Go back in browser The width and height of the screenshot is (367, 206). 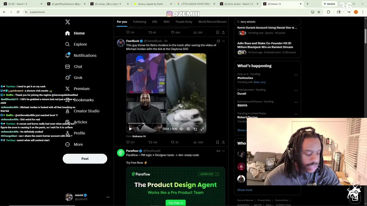click(x=4, y=12)
